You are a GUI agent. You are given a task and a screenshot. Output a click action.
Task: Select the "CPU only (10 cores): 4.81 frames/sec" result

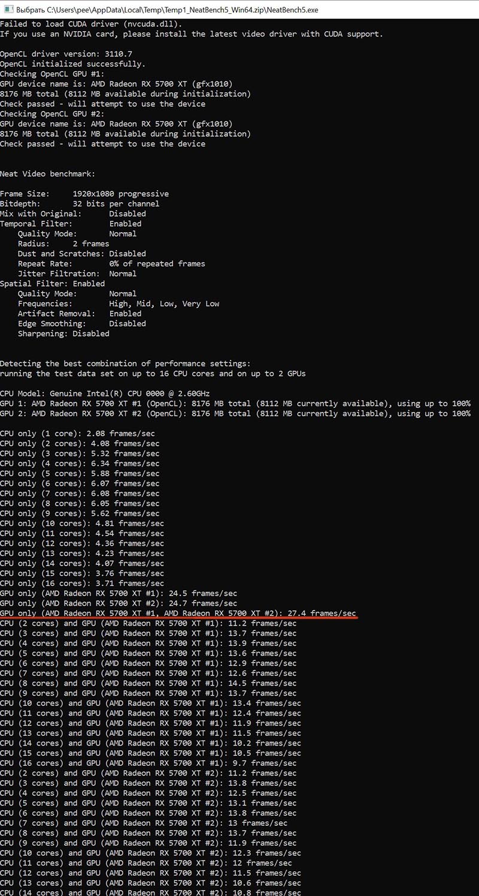click(x=82, y=524)
